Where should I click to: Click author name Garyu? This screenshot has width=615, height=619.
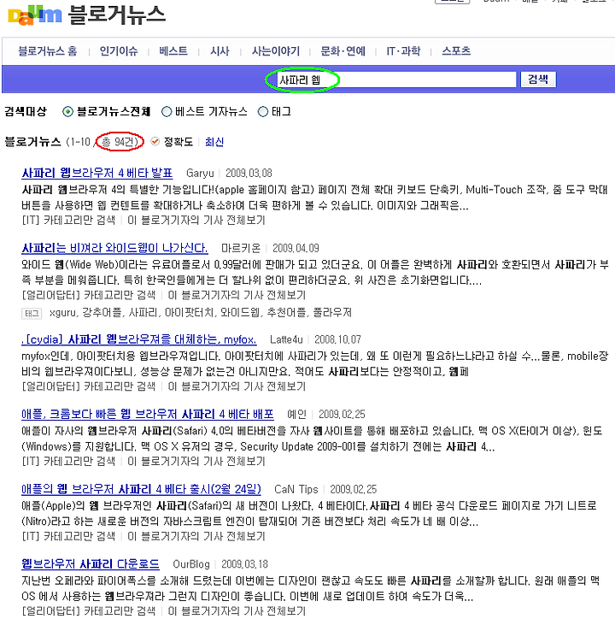click(200, 174)
